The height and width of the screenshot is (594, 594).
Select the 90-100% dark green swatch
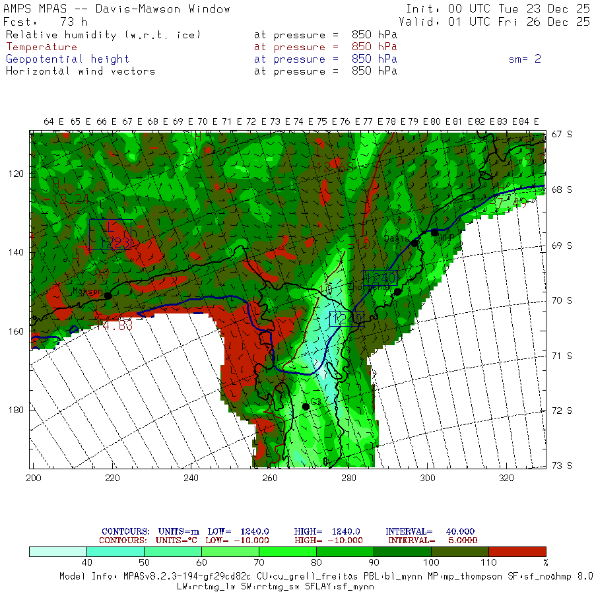tap(403, 551)
